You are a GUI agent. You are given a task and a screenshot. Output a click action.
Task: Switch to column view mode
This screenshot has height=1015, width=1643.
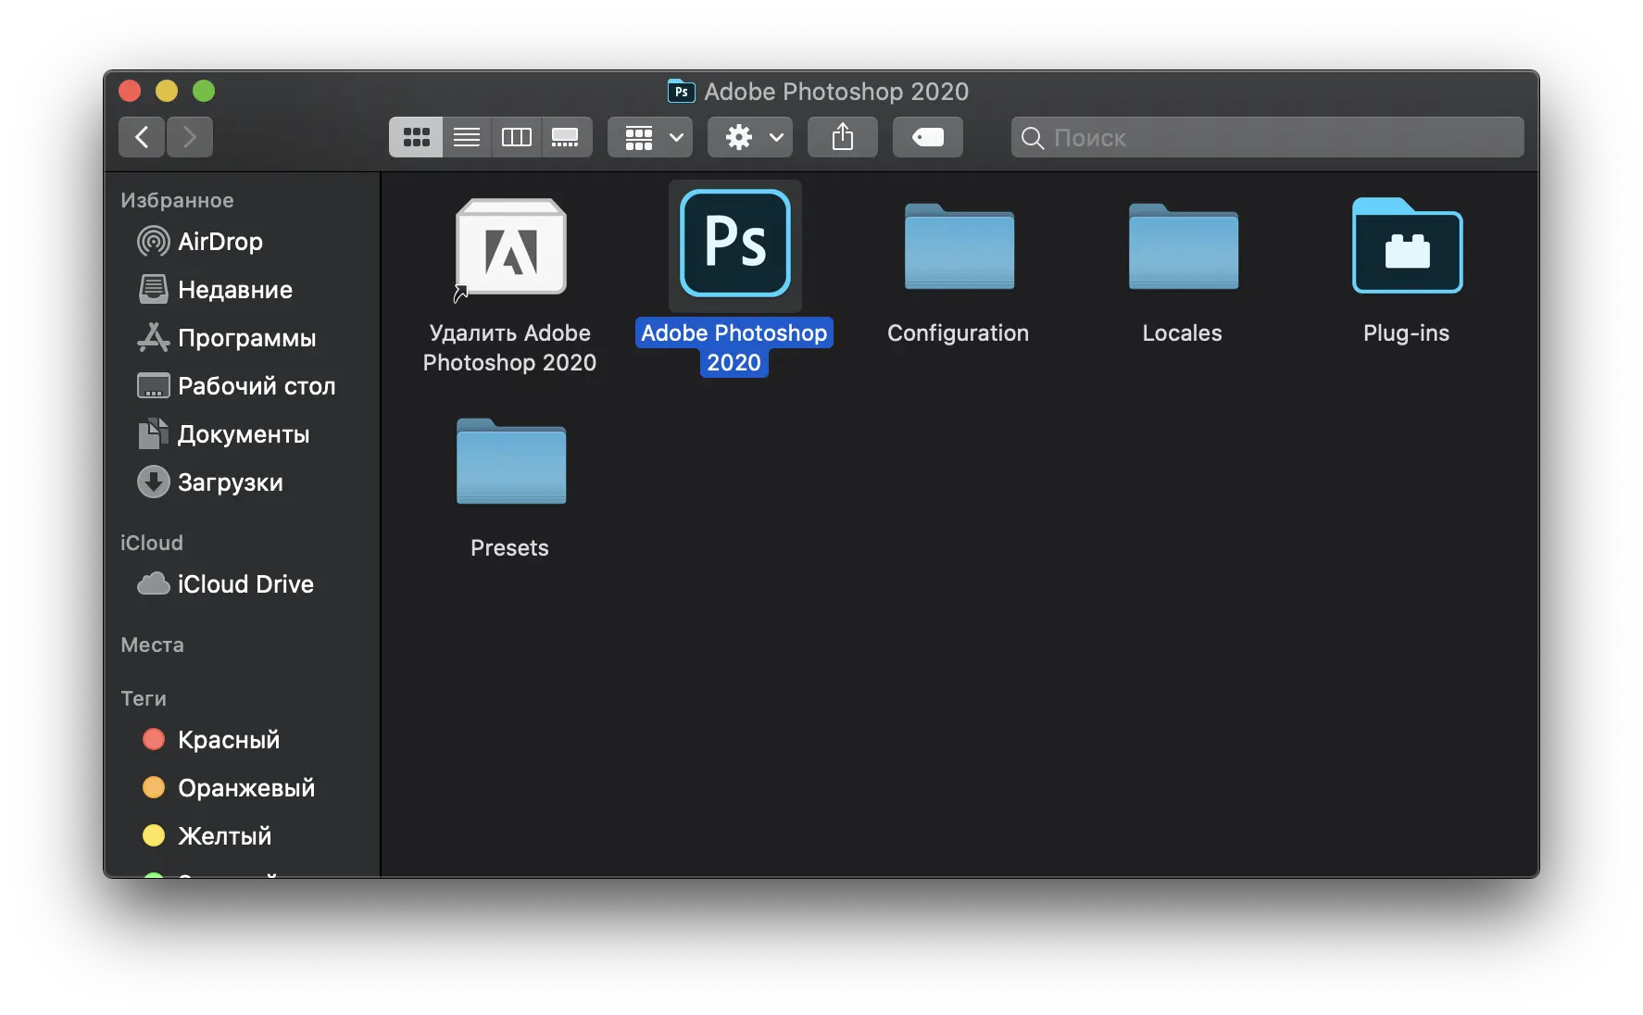point(516,138)
